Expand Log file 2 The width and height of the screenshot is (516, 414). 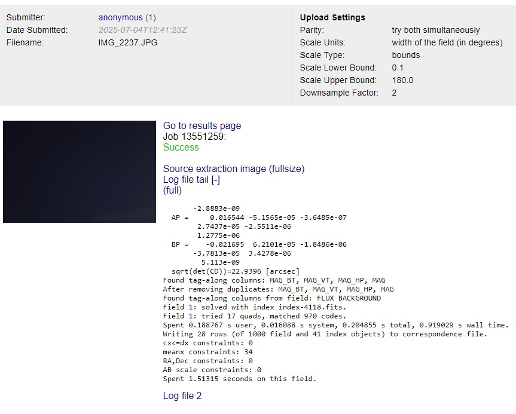click(182, 395)
